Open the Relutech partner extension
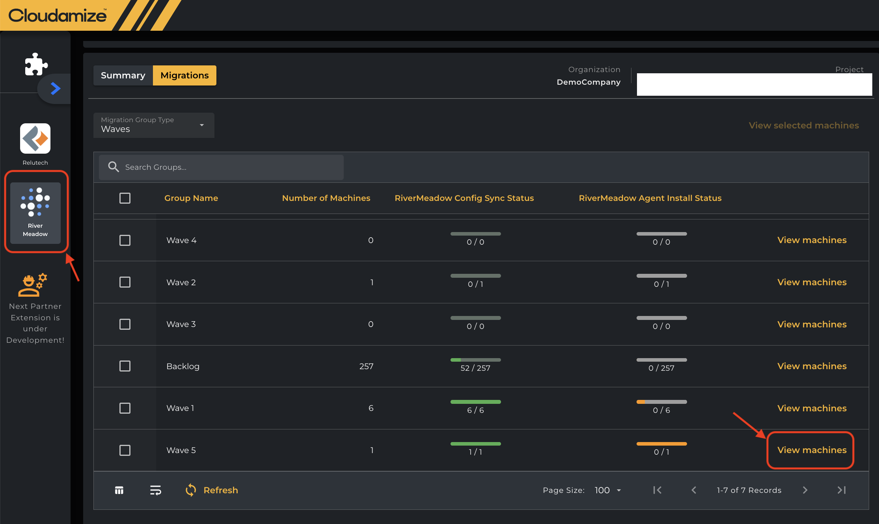879x524 pixels. 35,139
